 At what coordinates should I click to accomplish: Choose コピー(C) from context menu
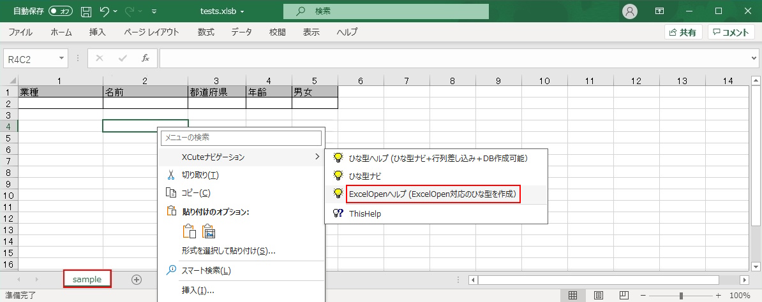pos(241,193)
